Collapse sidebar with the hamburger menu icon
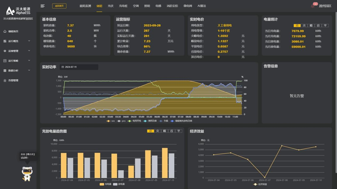Image resolution: width=337 pixels, height=189 pixels. (43, 6)
